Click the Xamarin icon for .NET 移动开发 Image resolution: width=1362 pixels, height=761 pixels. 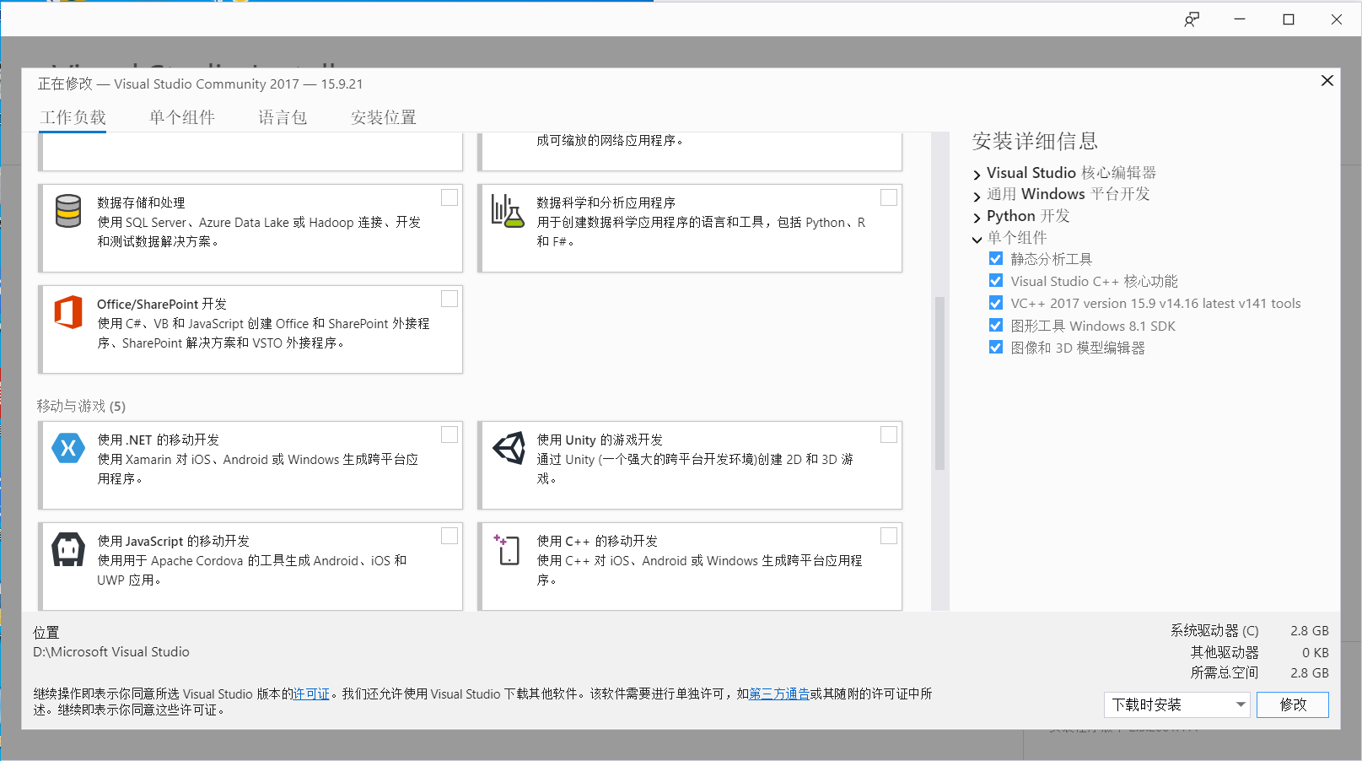click(x=68, y=448)
